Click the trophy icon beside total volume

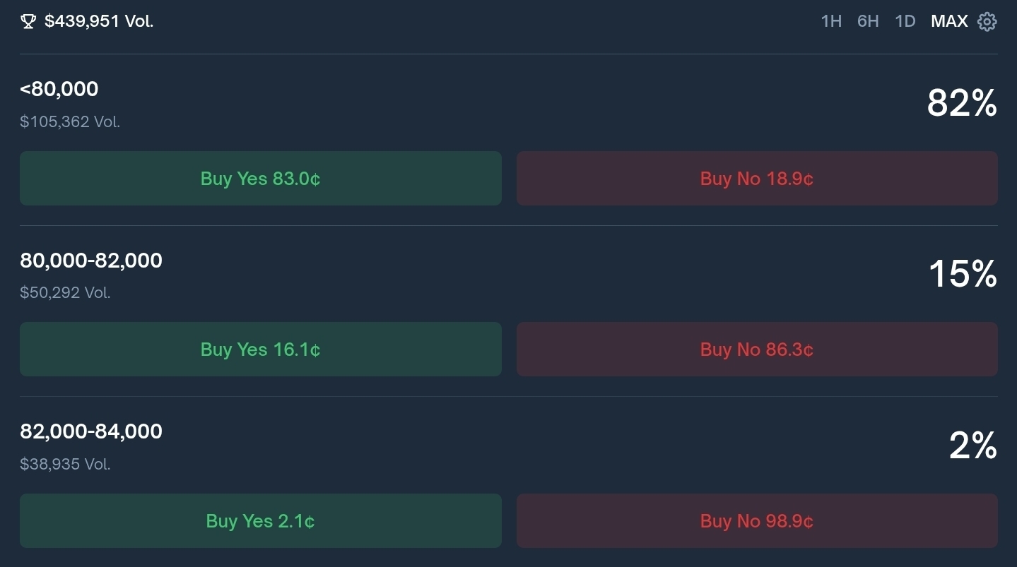click(x=28, y=22)
